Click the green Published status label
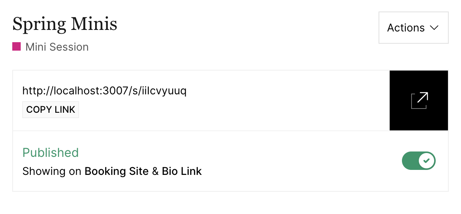Image resolution: width=461 pixels, height=214 pixels. [x=51, y=153]
